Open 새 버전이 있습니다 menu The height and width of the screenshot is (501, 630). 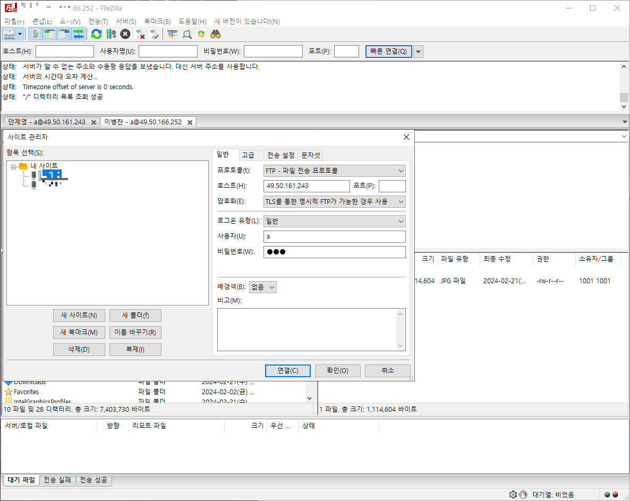(247, 21)
